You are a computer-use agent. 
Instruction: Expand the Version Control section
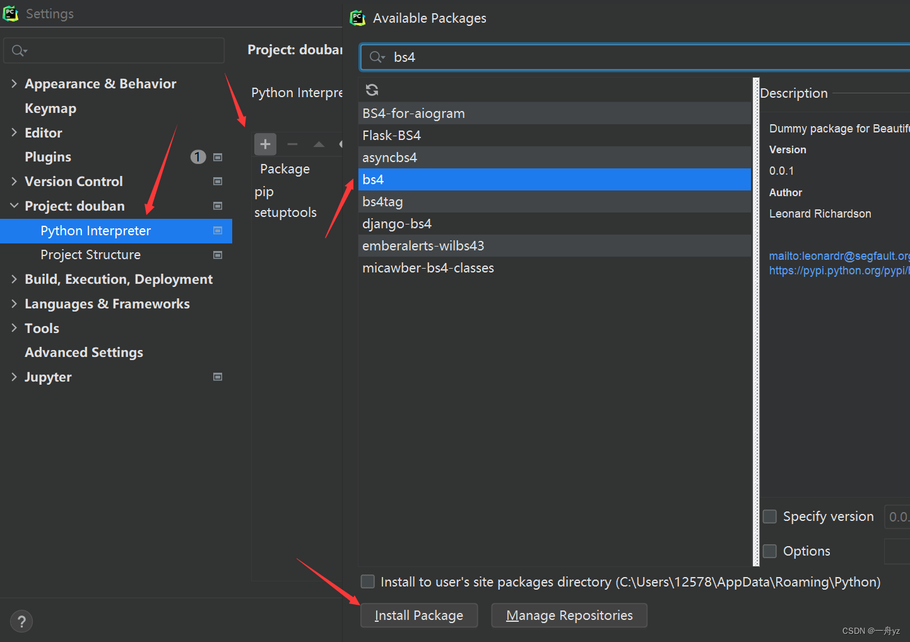(14, 182)
